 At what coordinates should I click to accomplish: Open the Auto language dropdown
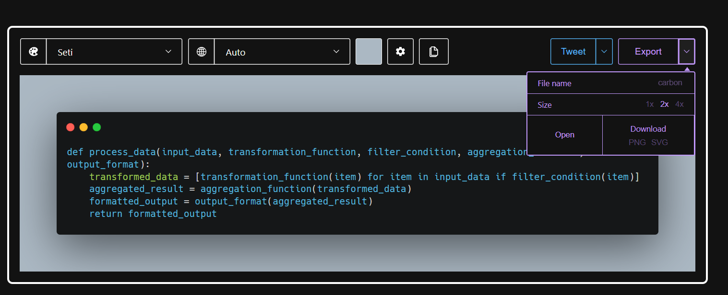[282, 52]
